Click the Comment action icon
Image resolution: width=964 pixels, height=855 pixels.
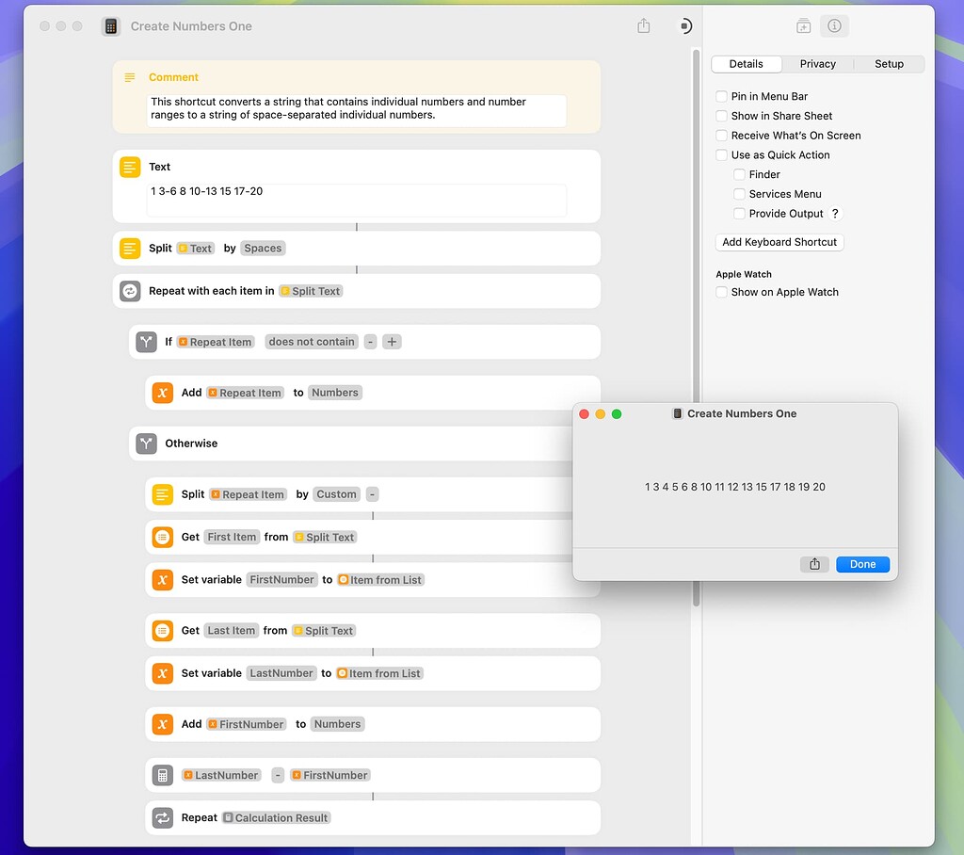coord(129,77)
